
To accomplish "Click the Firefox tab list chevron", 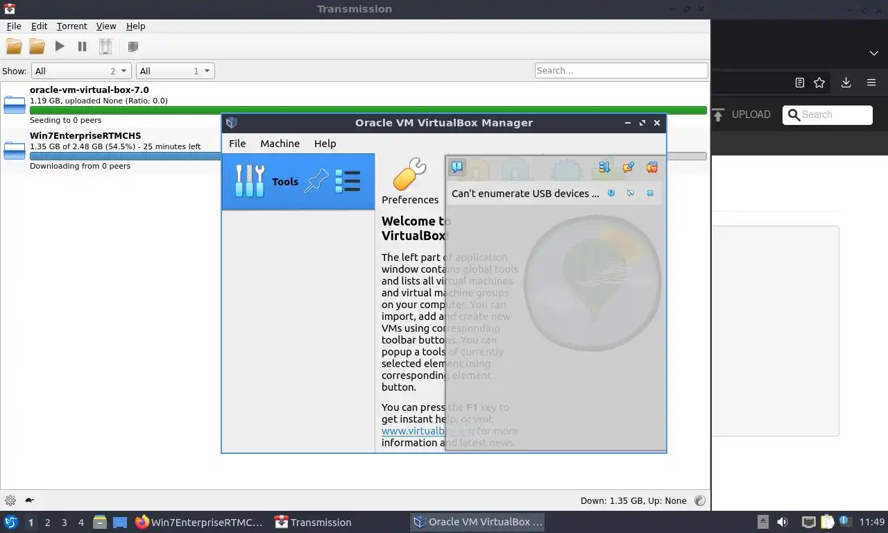I will point(873,53).
